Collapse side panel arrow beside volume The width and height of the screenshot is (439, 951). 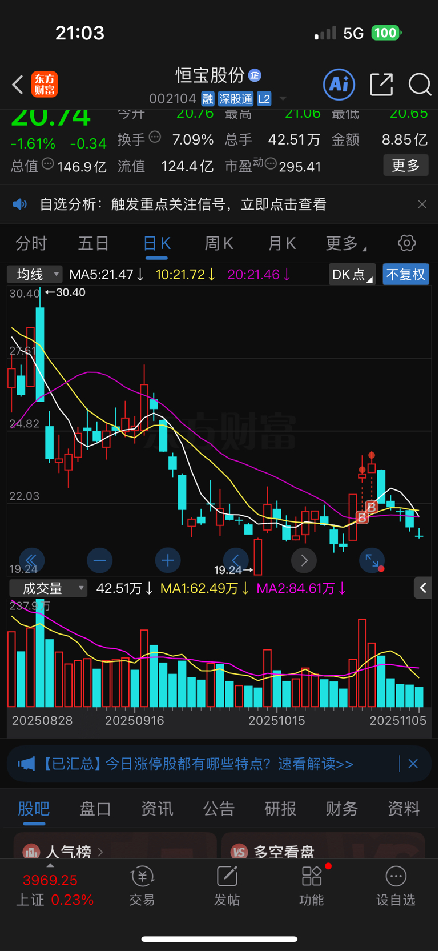[422, 588]
